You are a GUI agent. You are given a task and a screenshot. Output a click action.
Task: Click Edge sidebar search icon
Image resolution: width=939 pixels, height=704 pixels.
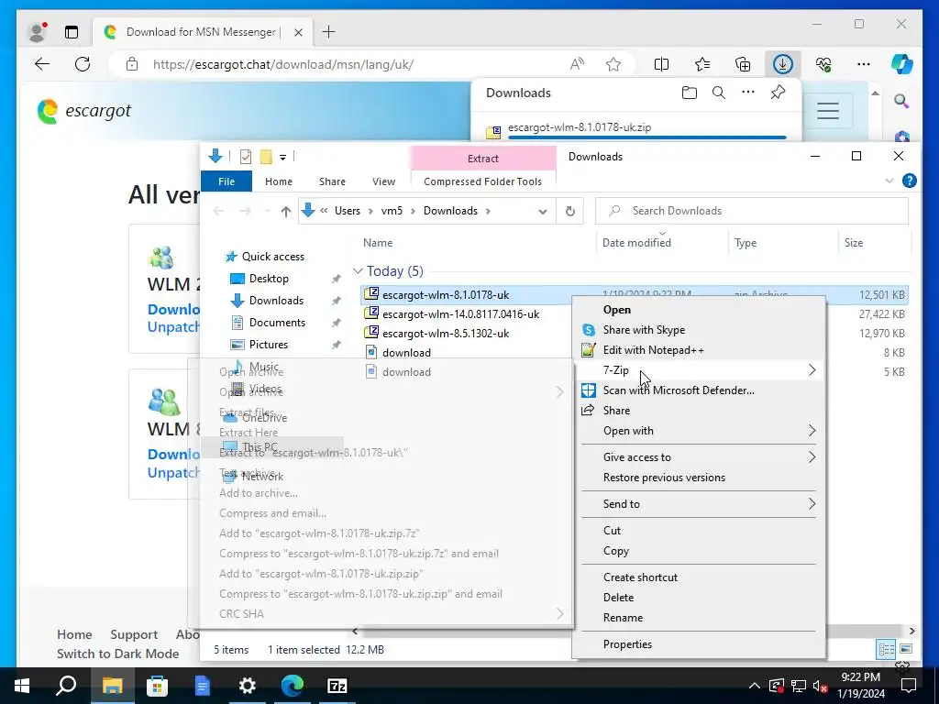901,101
